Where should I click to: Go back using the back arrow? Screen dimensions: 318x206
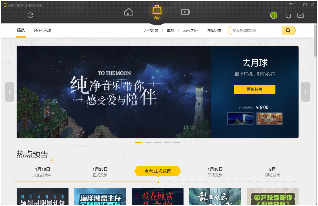pyautogui.click(x=16, y=15)
